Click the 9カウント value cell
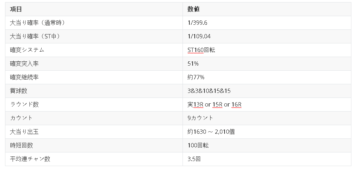The image size is (355, 170). (x=267, y=118)
